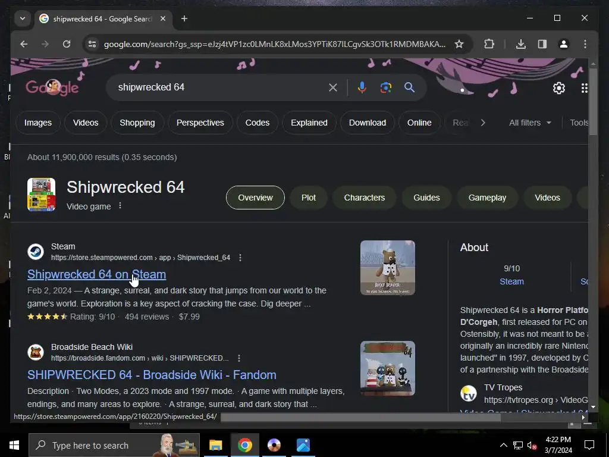The width and height of the screenshot is (609, 457).
Task: Open the Windows notification center
Action: tap(589, 445)
